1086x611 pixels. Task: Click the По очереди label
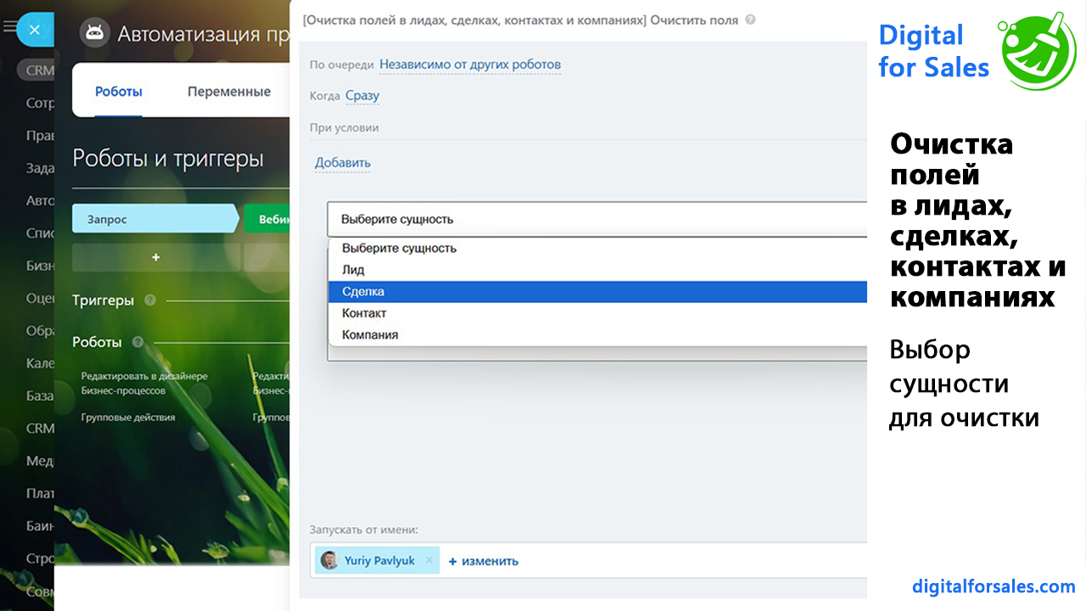pyautogui.click(x=342, y=65)
